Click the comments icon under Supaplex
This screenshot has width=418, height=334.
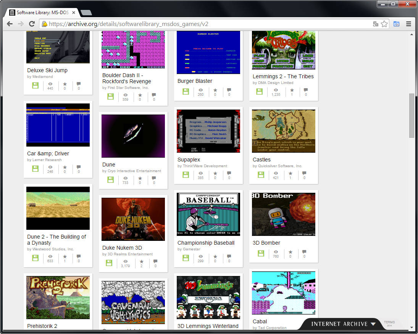click(229, 174)
